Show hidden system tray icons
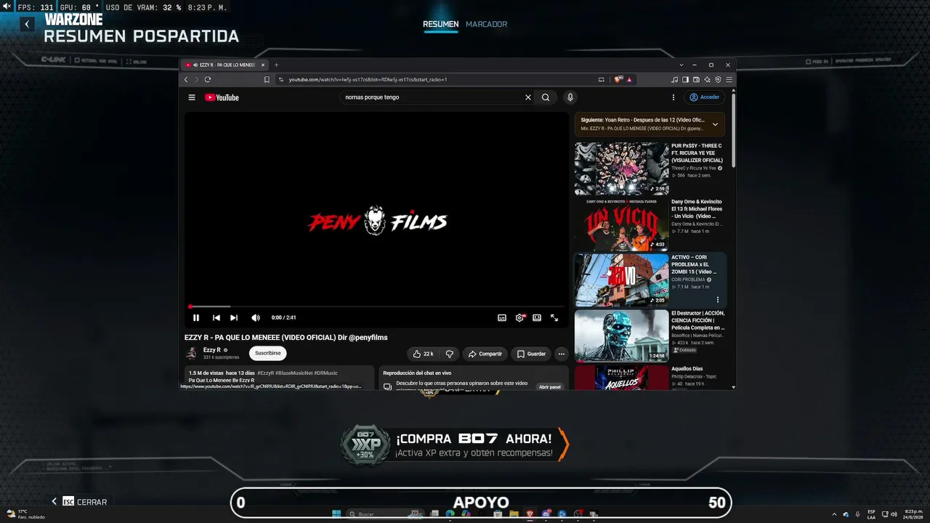 point(834,514)
